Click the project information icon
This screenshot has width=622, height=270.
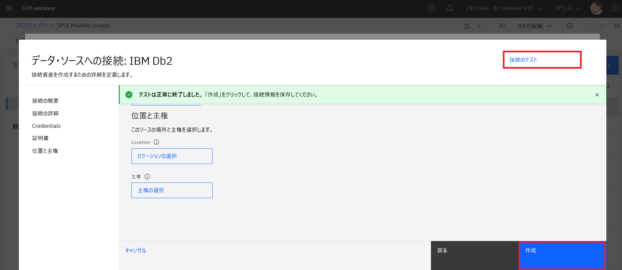[570, 25]
